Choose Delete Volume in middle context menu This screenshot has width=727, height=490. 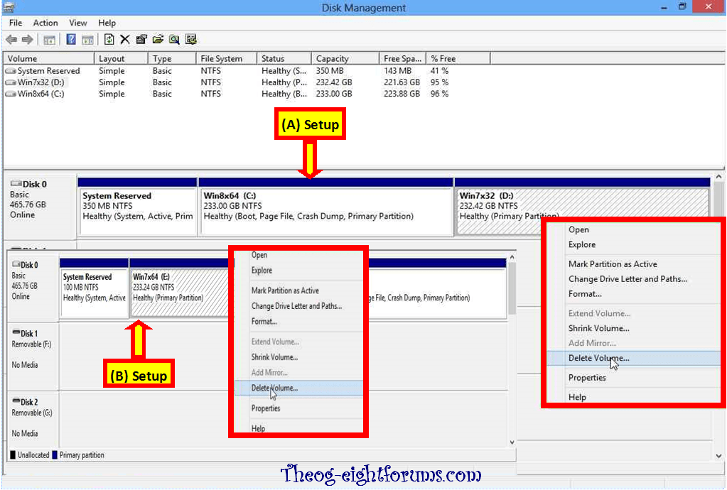click(x=298, y=388)
